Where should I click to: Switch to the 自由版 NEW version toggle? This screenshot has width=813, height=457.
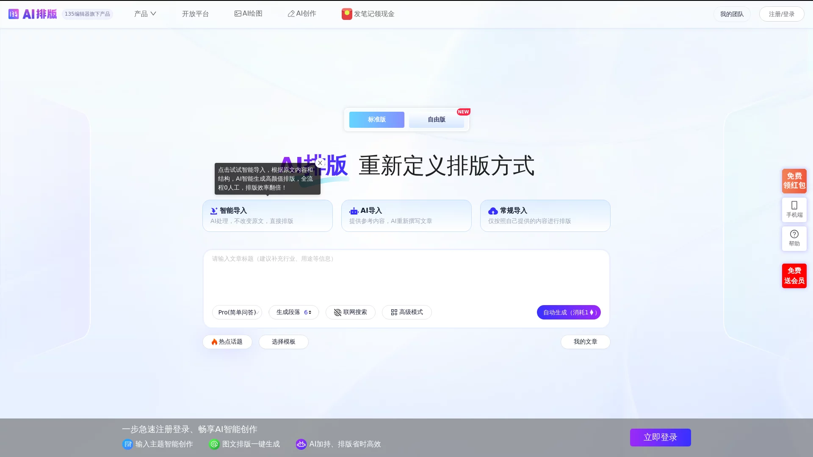(436, 120)
